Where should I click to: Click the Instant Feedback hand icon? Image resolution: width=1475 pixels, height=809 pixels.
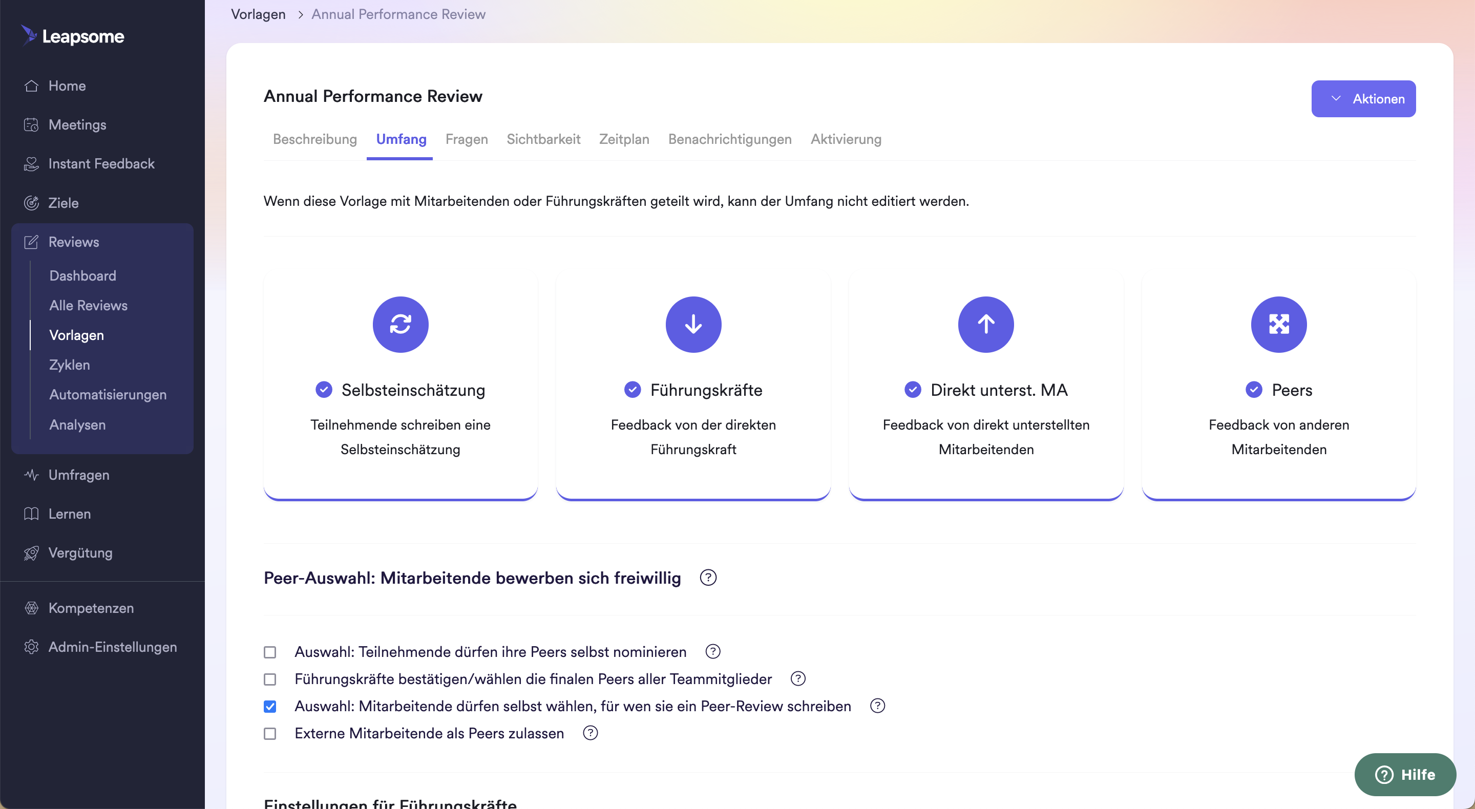click(31, 164)
